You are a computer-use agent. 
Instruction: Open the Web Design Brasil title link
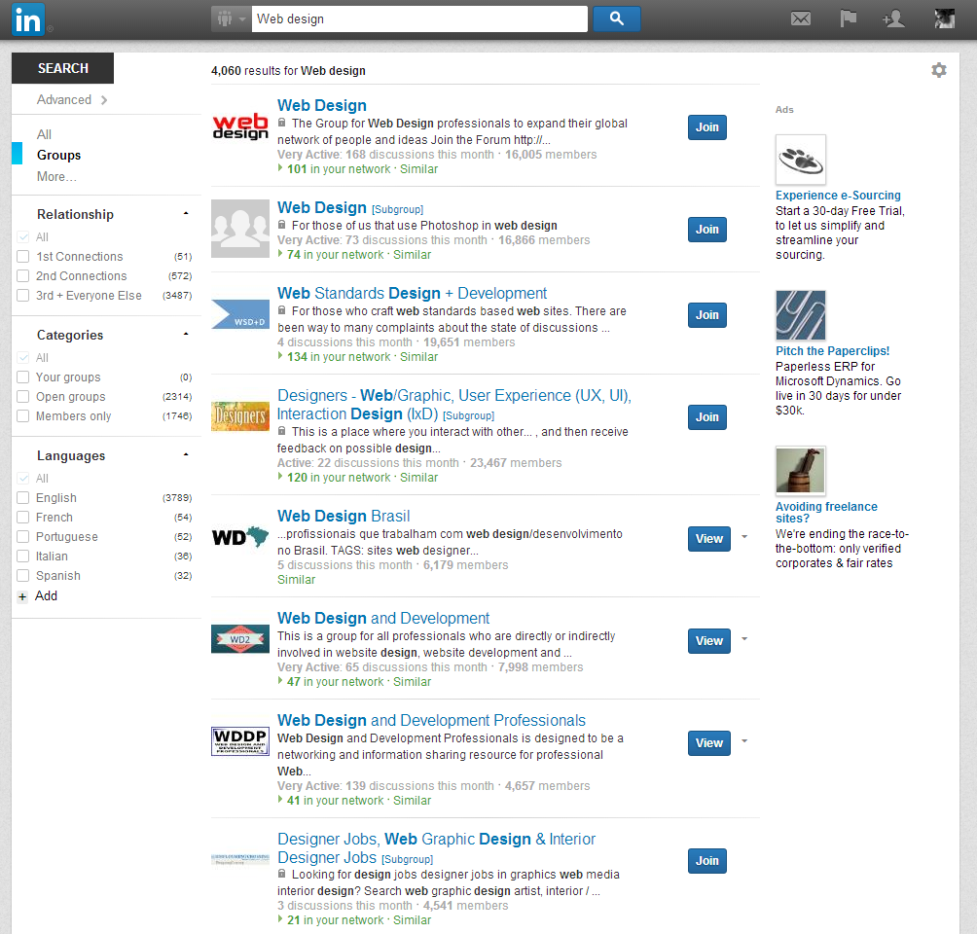click(x=344, y=516)
